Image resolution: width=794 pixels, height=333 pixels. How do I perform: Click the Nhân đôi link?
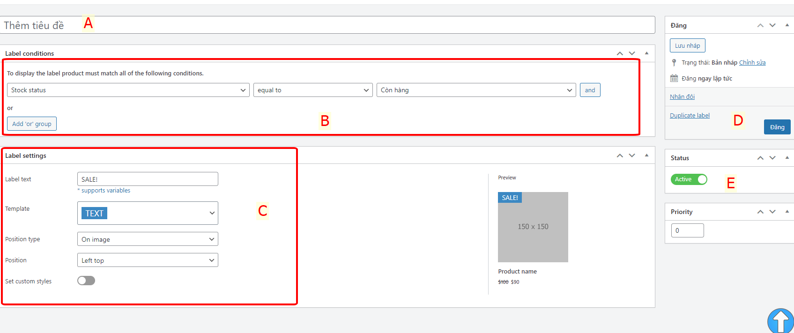(682, 96)
